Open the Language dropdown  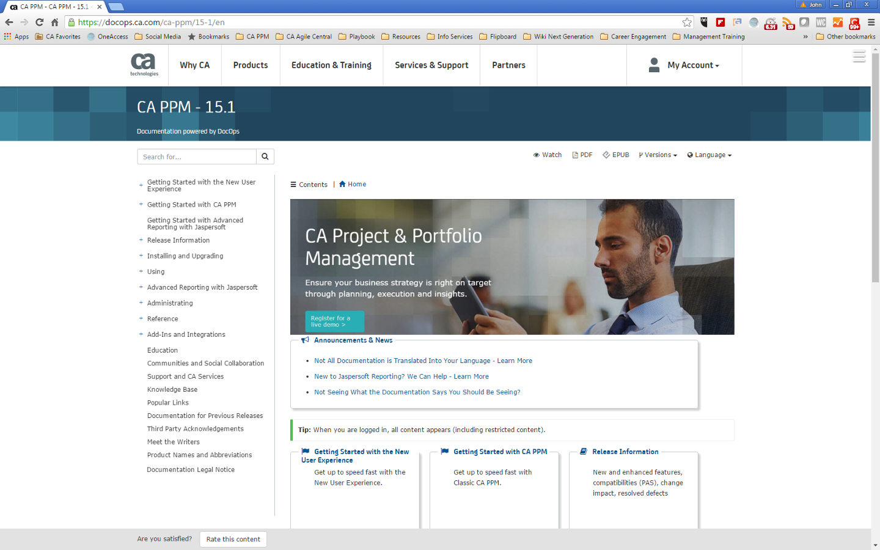pyautogui.click(x=710, y=155)
